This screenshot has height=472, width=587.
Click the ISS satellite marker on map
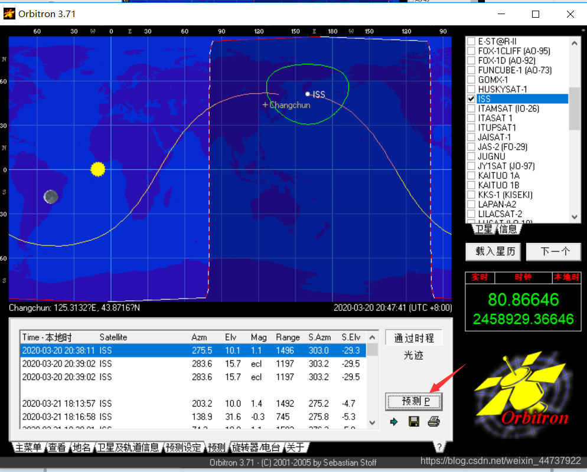pyautogui.click(x=307, y=94)
